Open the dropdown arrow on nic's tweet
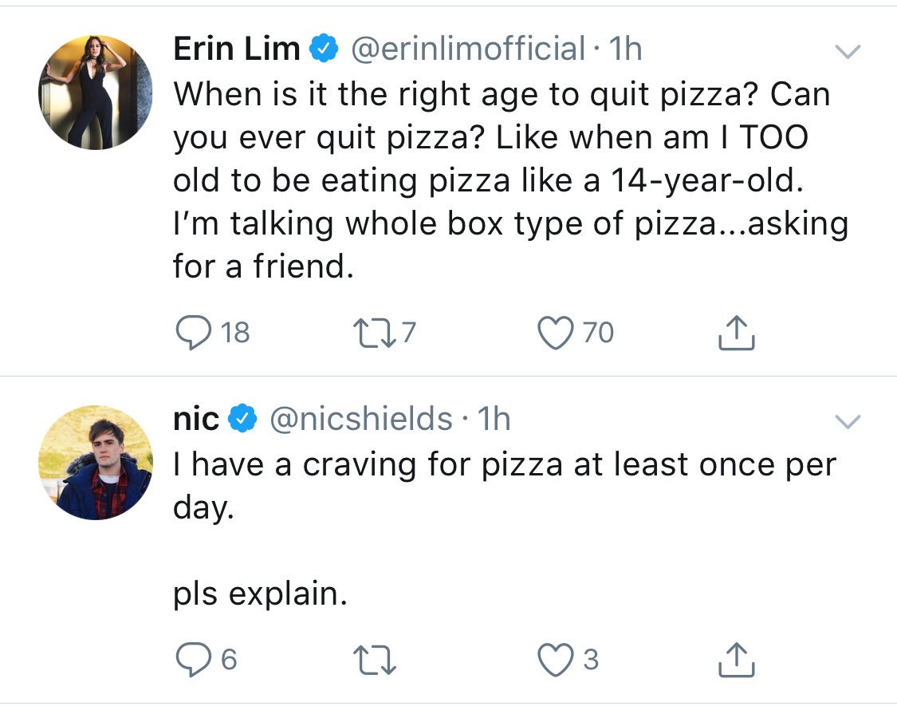 tap(847, 421)
